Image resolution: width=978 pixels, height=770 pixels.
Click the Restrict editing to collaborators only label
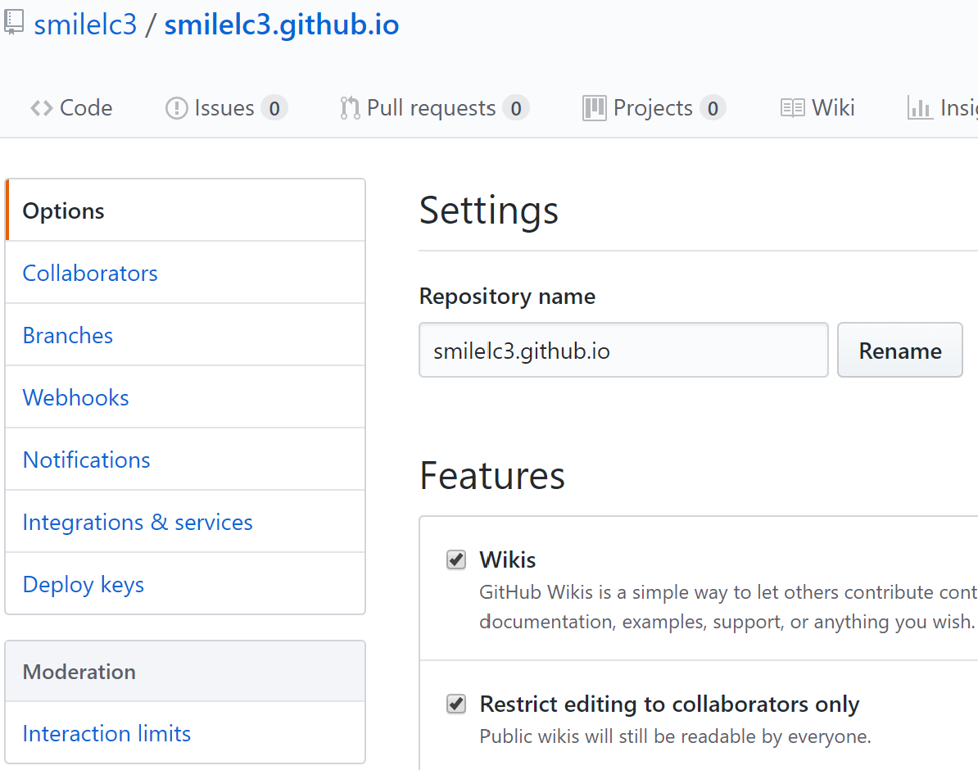(669, 704)
